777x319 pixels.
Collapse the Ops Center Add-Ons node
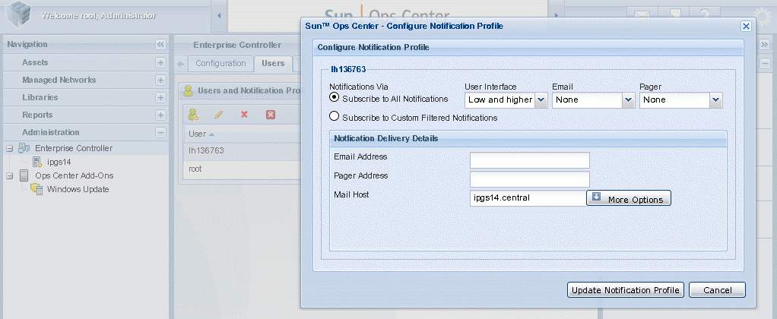click(9, 175)
